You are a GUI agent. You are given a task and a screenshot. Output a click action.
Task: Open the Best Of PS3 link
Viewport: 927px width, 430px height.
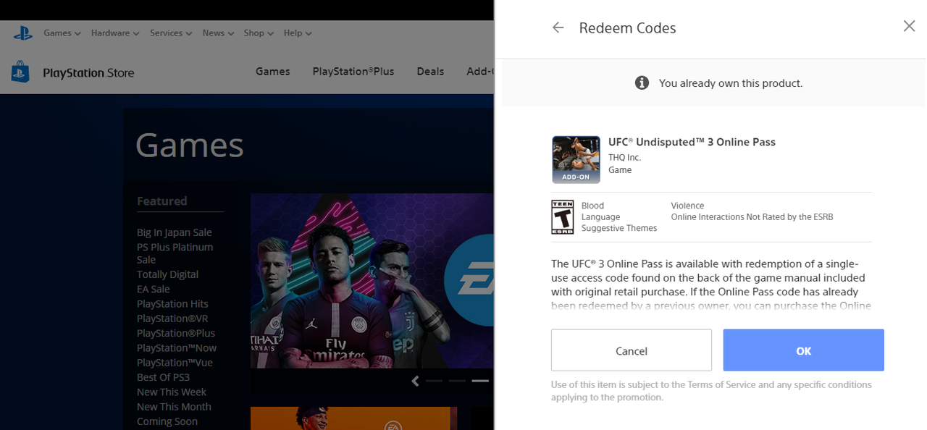point(163,377)
